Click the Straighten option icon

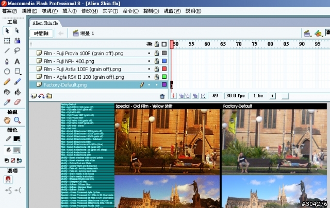pyautogui.click(x=18, y=190)
